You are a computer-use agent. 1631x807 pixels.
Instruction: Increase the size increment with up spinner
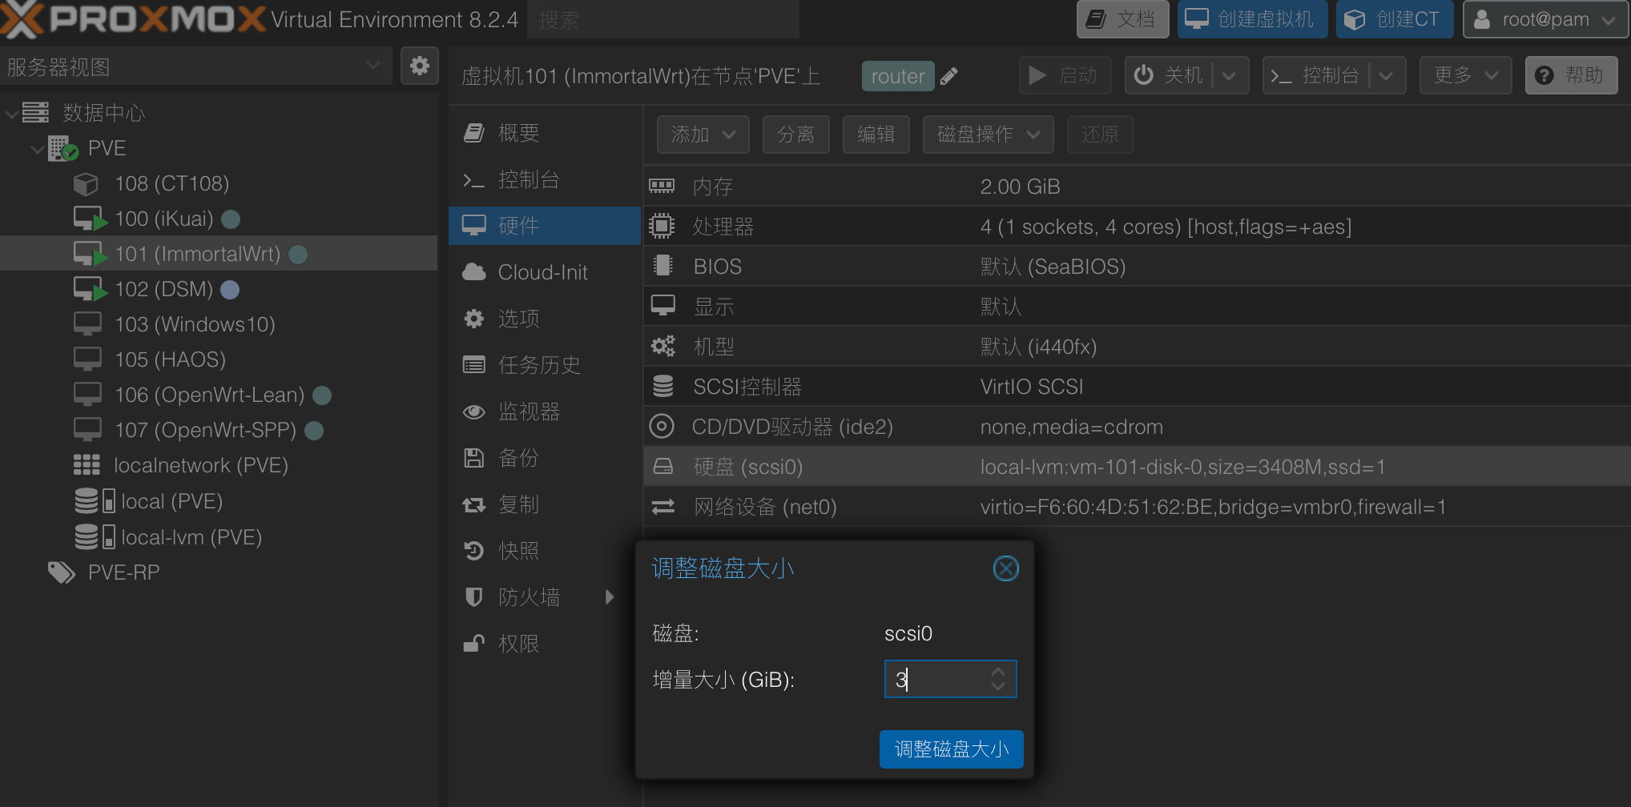998,672
